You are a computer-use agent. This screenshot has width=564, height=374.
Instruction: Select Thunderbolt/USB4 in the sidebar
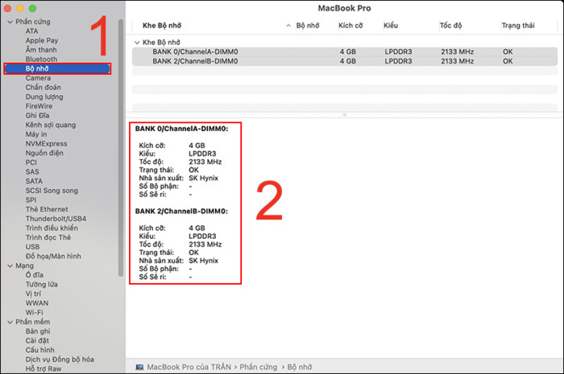56,219
